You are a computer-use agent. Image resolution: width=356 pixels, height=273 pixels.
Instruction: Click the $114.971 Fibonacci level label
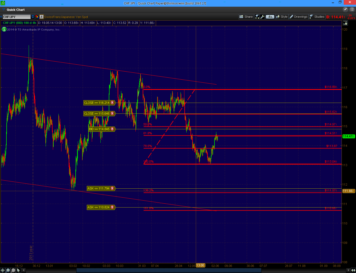pyautogui.click(x=331, y=124)
